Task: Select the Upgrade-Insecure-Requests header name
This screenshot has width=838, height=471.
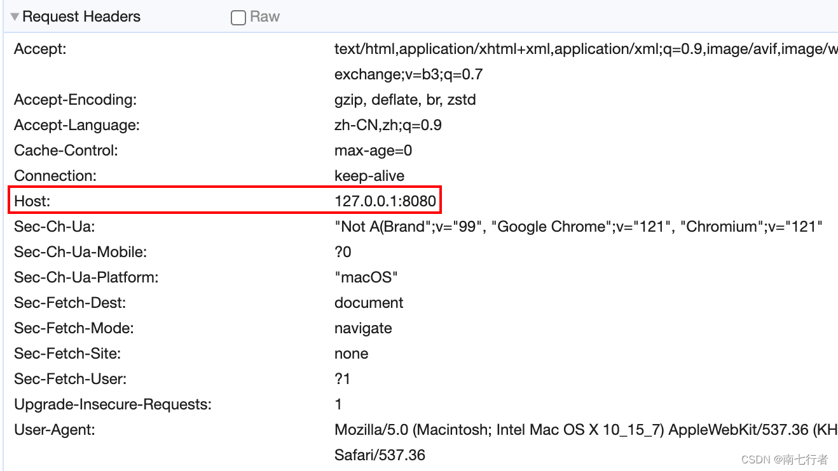Action: pyautogui.click(x=113, y=404)
